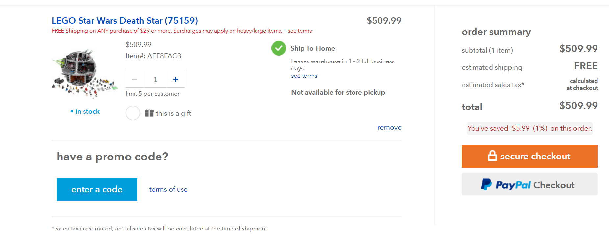
Task: Click the quantity field showing 1
Action: 155,79
